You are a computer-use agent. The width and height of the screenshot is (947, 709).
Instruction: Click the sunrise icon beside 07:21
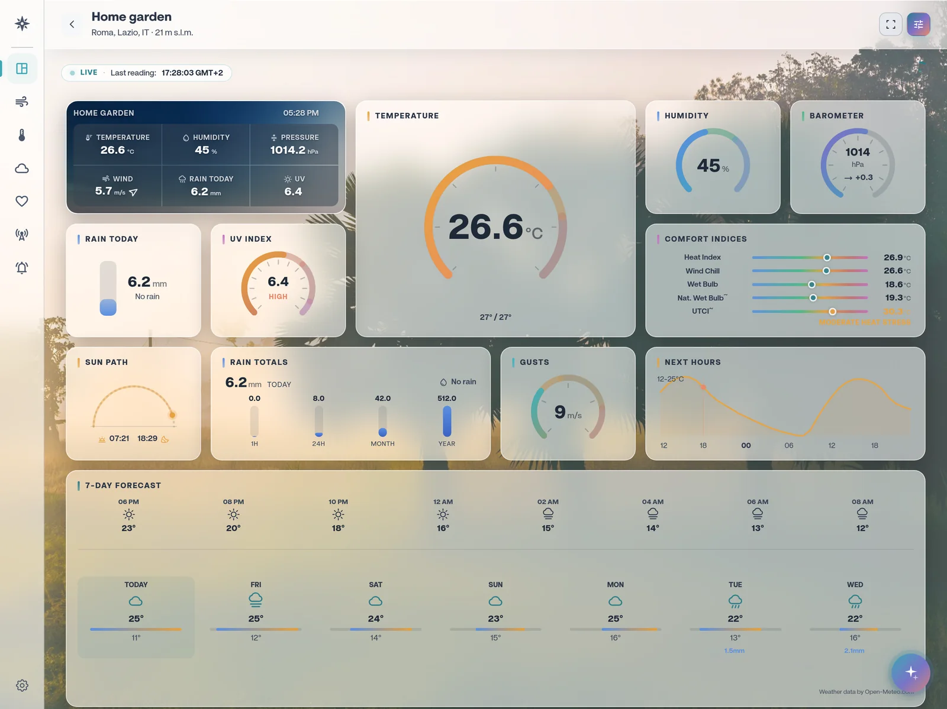pos(102,439)
